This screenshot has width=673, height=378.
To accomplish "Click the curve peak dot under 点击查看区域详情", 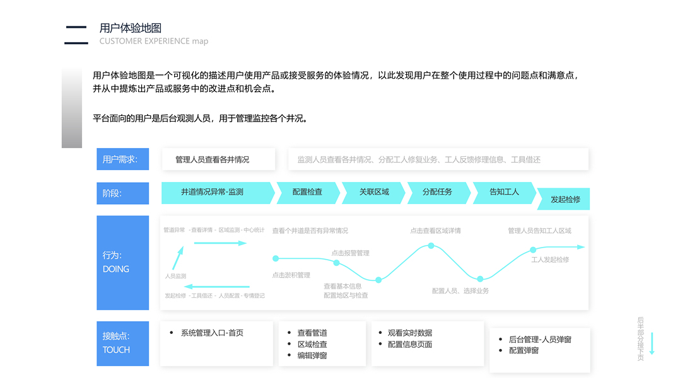I will [x=431, y=246].
